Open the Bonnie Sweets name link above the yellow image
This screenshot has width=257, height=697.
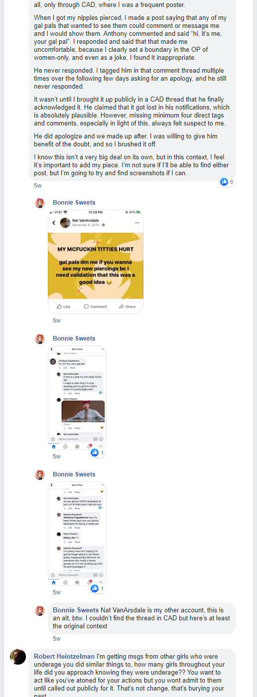point(74,203)
